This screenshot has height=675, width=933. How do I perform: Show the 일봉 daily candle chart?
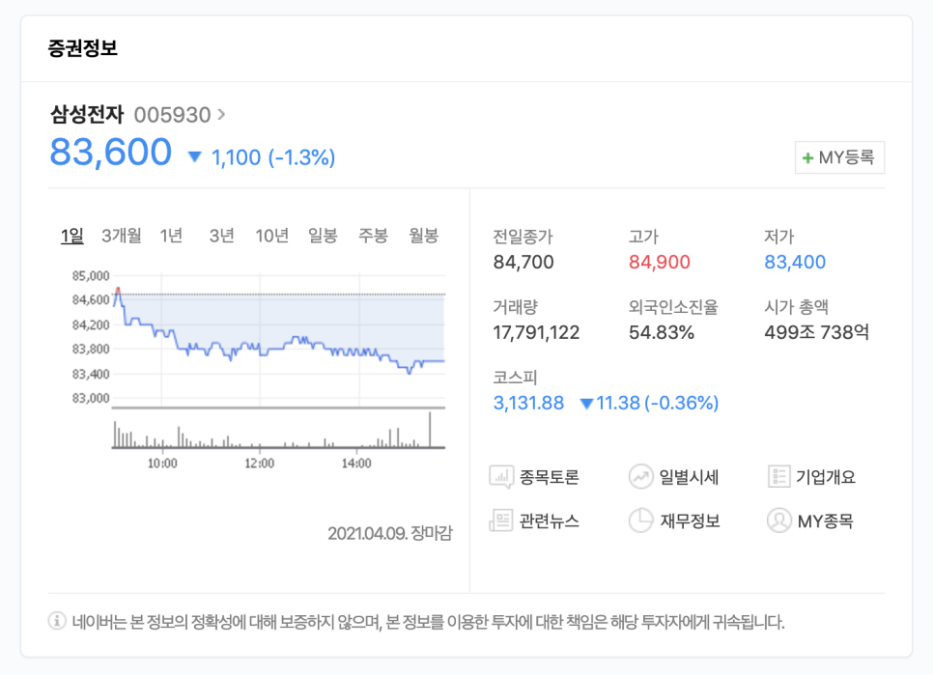click(323, 236)
